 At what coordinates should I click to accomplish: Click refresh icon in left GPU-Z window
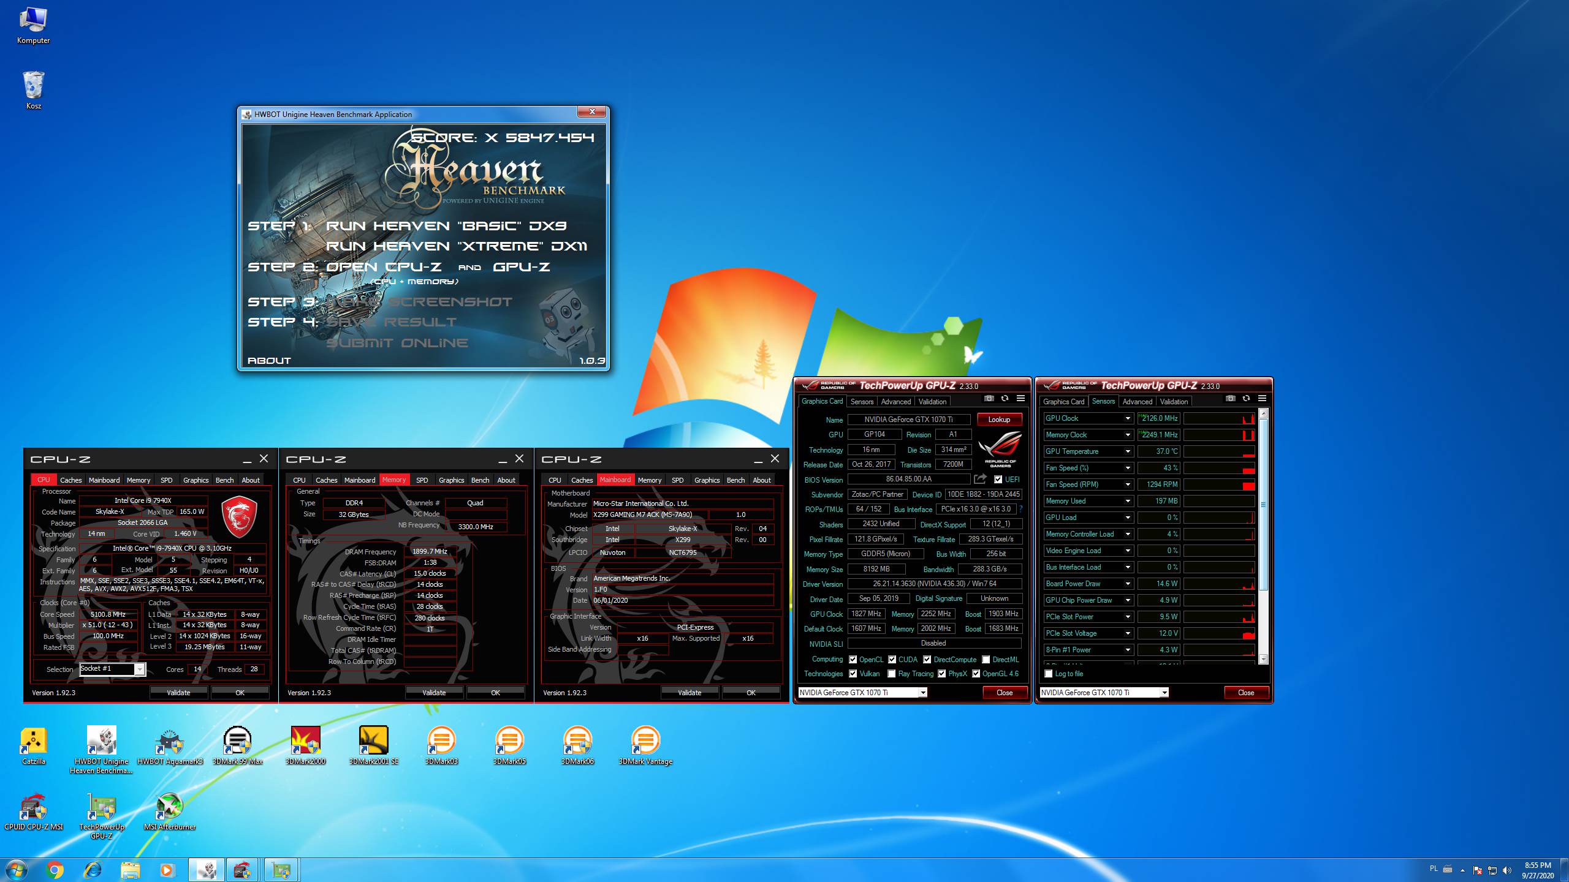click(x=1005, y=399)
